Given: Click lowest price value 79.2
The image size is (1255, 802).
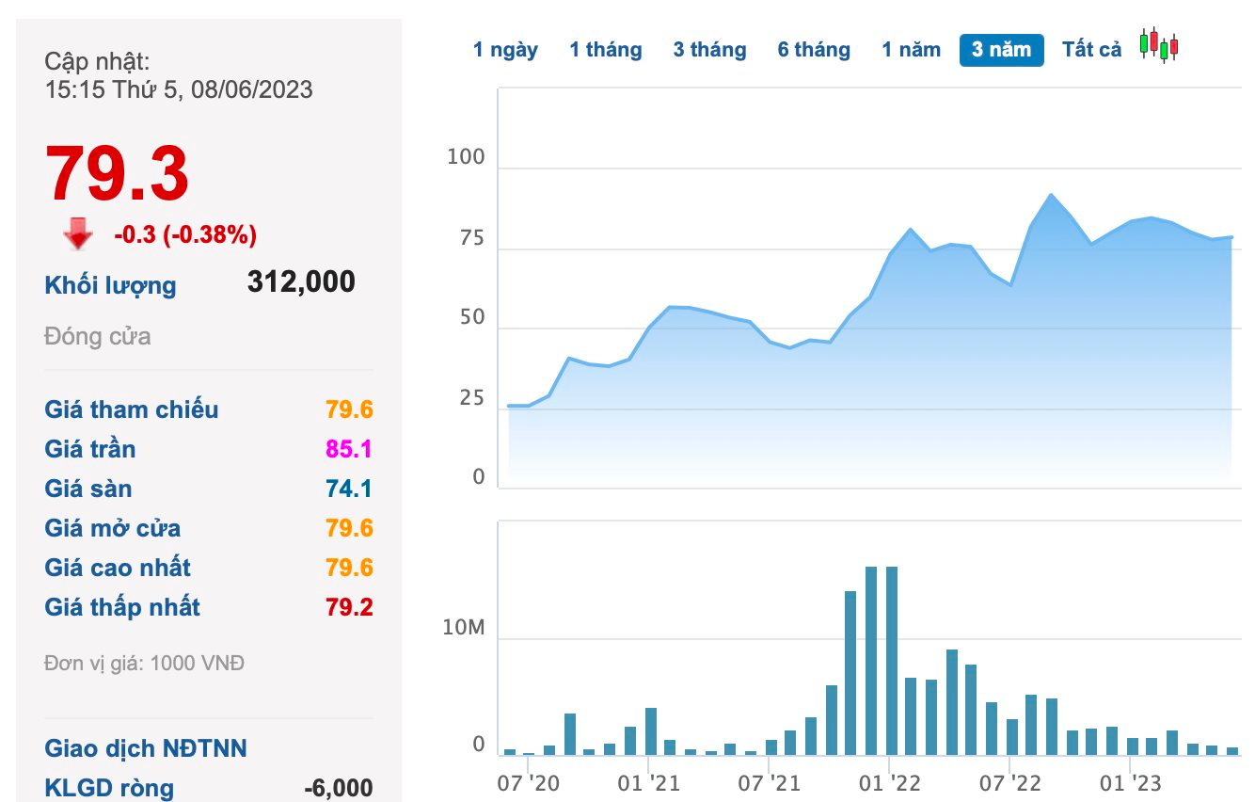Looking at the screenshot, I should [x=350, y=607].
